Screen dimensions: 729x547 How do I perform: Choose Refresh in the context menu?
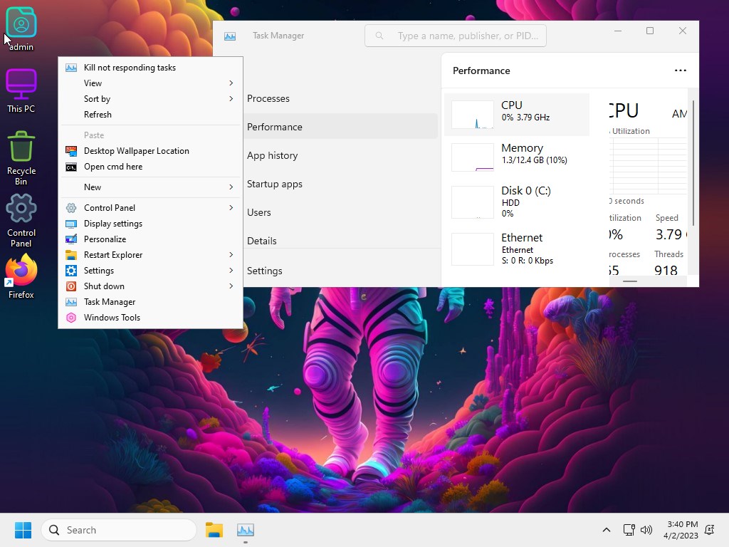(150, 115)
